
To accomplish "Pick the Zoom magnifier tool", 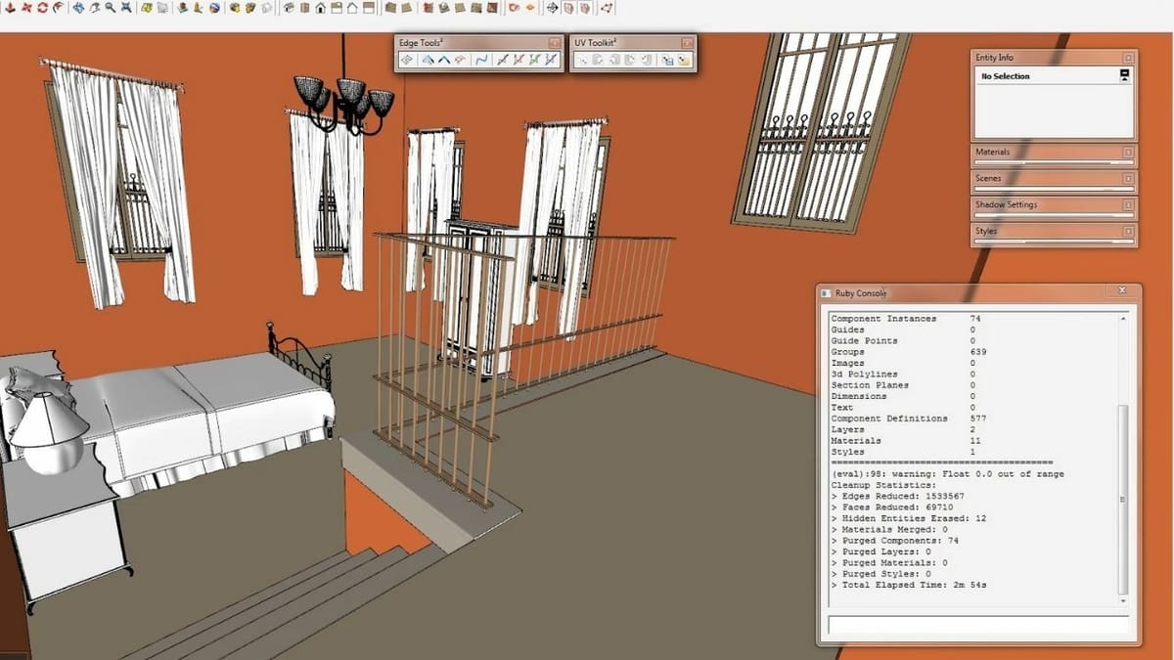I will tap(111, 8).
